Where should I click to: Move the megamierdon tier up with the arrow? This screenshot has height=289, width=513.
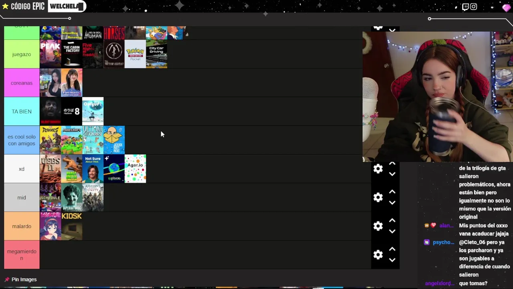pos(392,249)
